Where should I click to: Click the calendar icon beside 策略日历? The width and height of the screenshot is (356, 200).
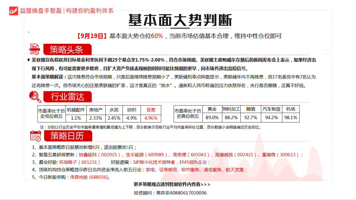(x=35, y=136)
